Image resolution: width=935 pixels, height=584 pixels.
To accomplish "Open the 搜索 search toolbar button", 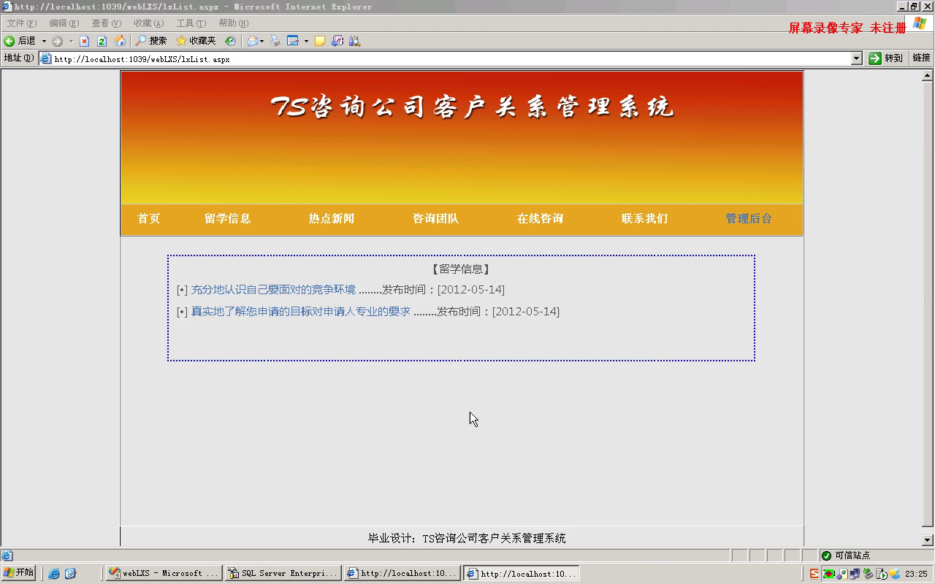I will [150, 41].
